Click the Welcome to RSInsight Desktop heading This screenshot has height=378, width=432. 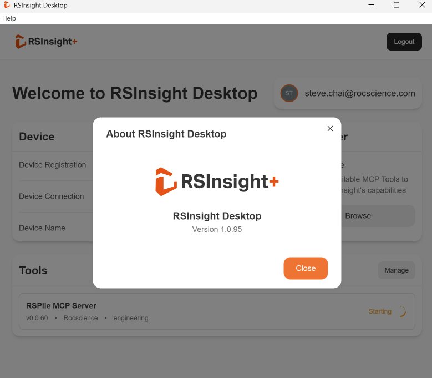pyautogui.click(x=135, y=93)
